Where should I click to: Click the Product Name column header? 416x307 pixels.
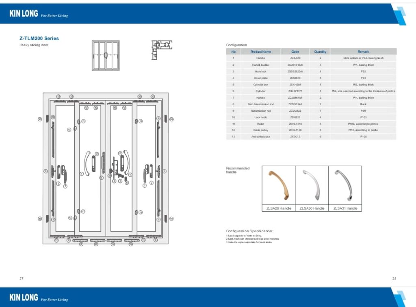point(260,52)
